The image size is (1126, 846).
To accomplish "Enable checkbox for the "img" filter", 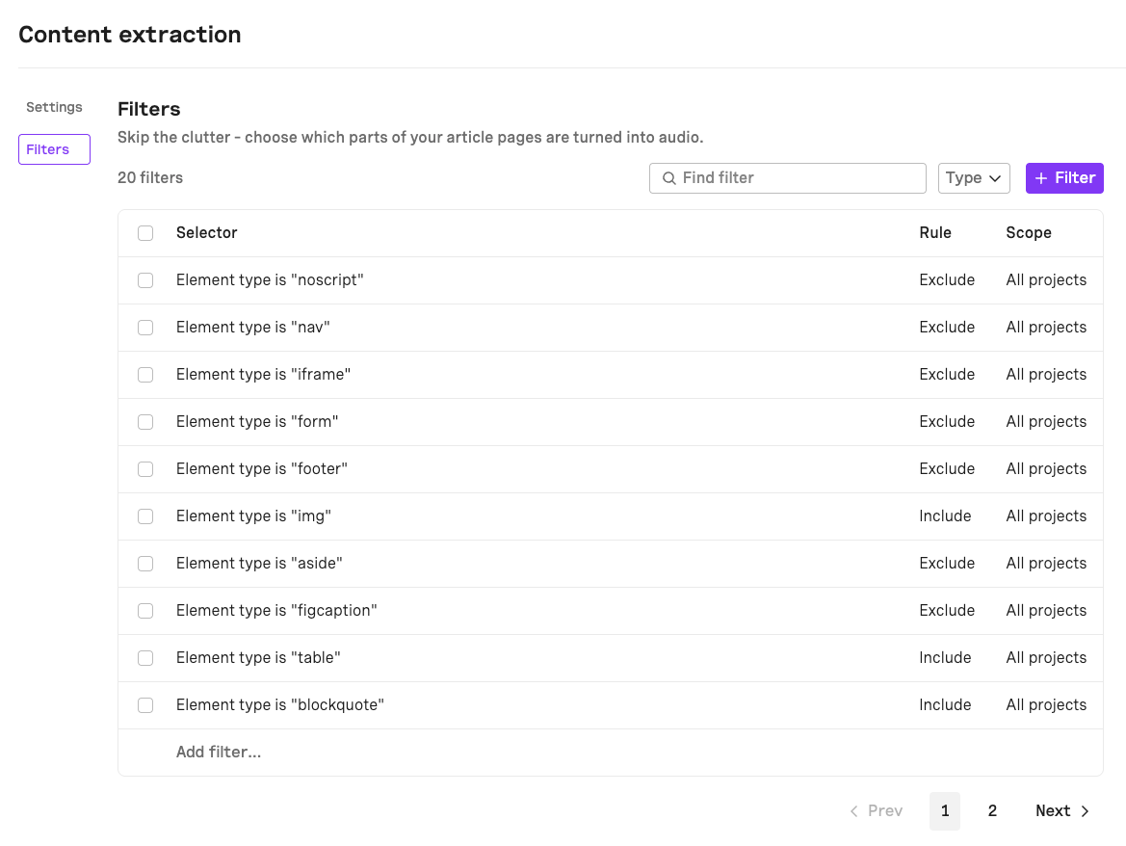I will tap(145, 516).
